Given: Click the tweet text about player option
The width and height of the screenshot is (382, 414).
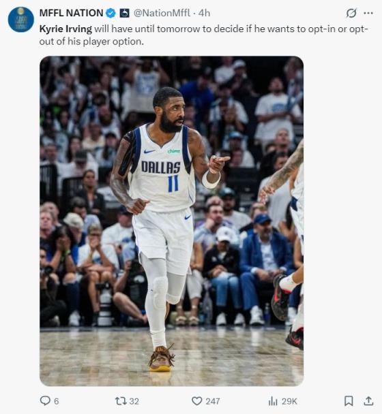Looking at the screenshot, I should point(204,35).
